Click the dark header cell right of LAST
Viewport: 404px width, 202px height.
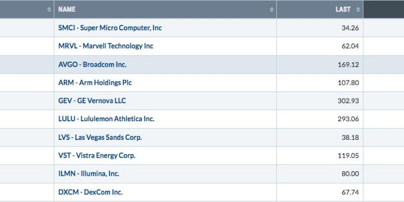pos(384,9)
